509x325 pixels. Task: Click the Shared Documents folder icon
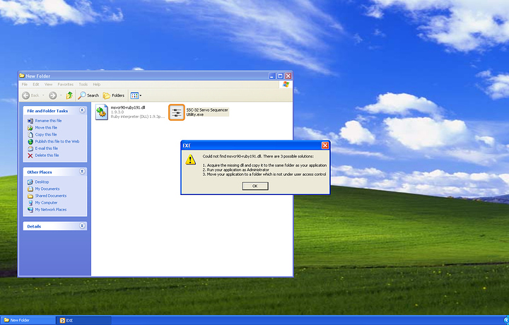[x=30, y=196]
